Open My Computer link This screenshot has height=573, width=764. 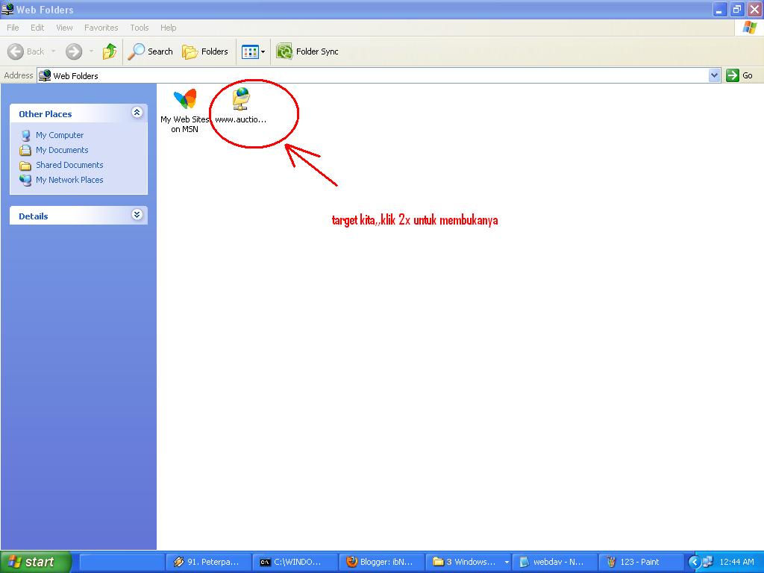pyautogui.click(x=60, y=135)
